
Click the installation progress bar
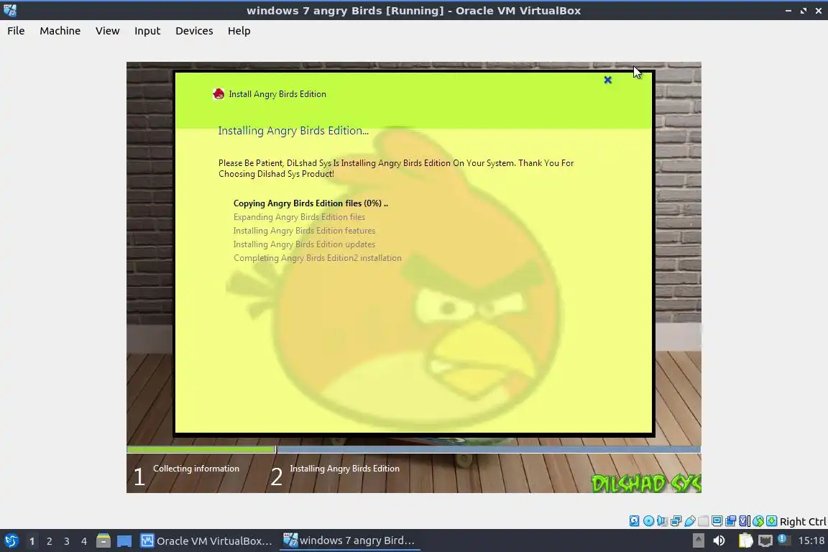coord(414,449)
